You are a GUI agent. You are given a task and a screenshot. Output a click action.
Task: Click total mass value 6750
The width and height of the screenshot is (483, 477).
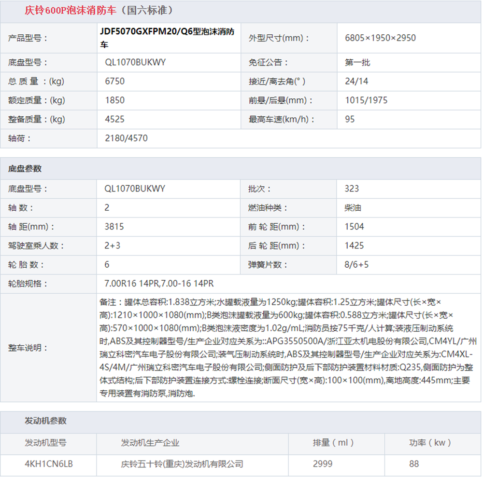(x=115, y=81)
